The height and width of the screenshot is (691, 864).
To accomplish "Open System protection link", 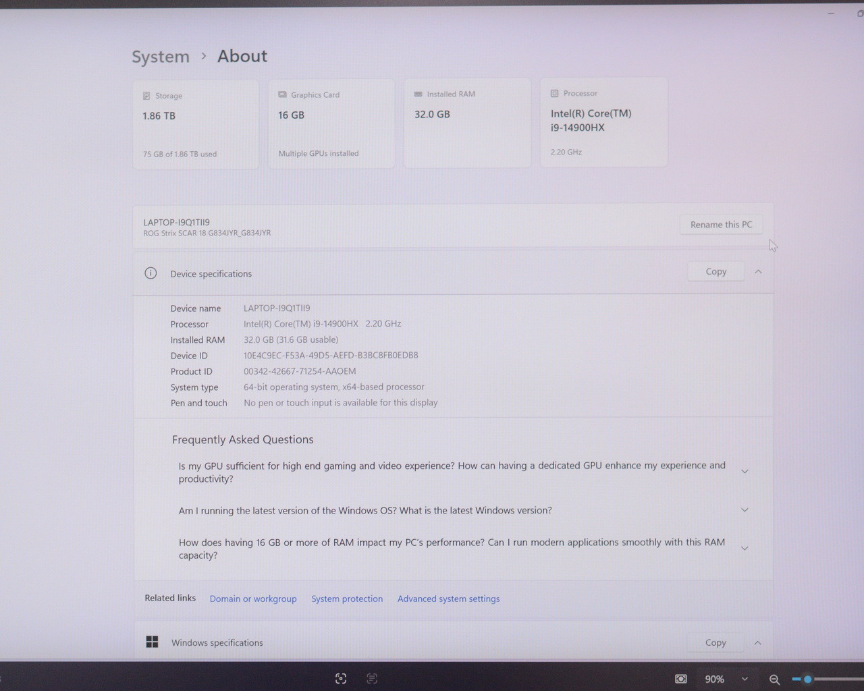I will pos(347,599).
